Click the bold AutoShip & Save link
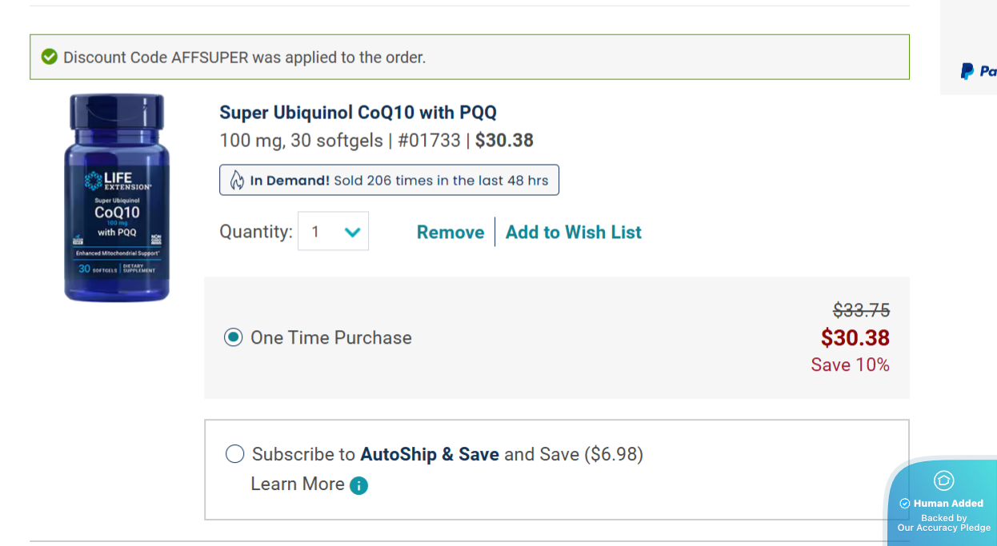Screen dimensions: 997x546 tap(430, 454)
